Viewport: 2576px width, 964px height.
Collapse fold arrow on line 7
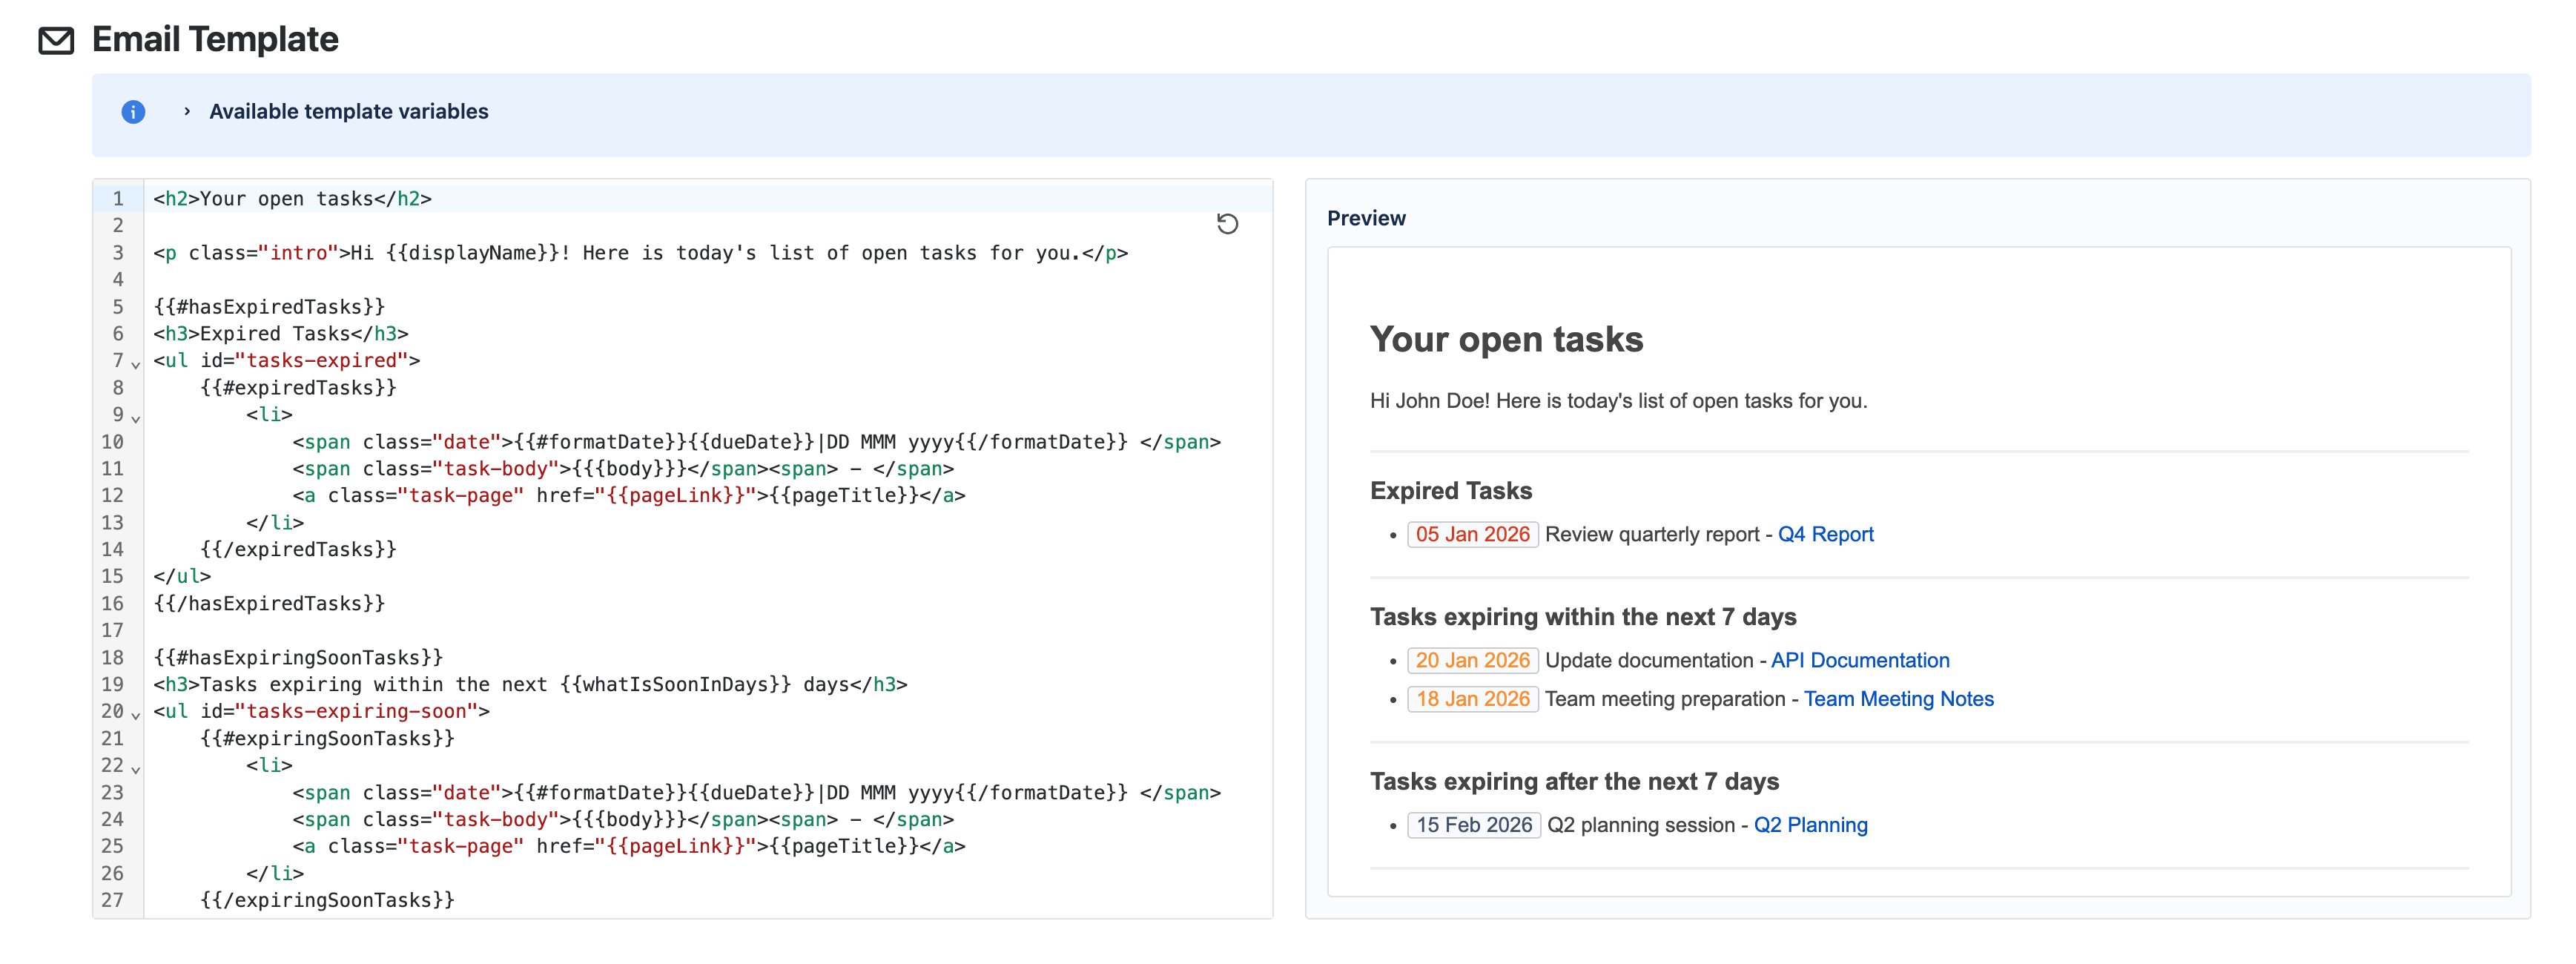[136, 364]
